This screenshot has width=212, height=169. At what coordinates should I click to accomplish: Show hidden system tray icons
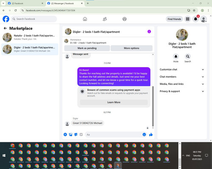click(x=183, y=155)
